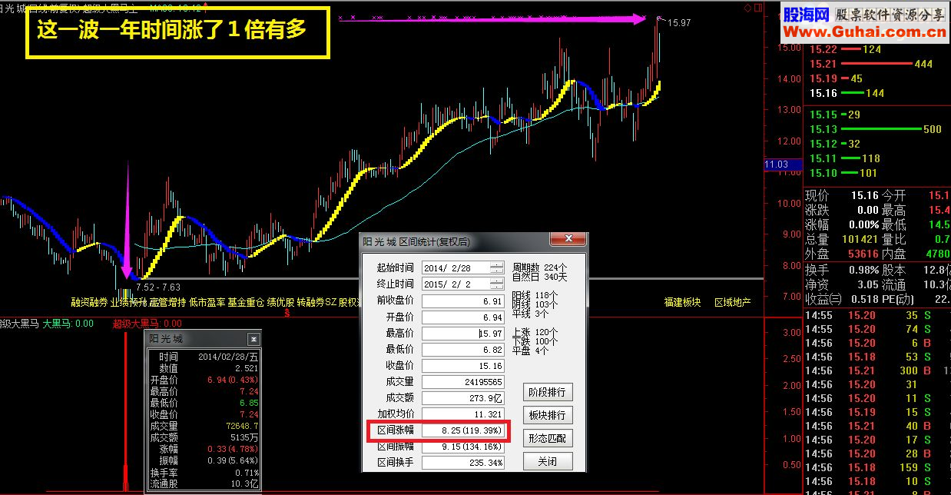Click the red diamond icon above chart
Viewport: 951px width, 495px height.
(x=747, y=8)
